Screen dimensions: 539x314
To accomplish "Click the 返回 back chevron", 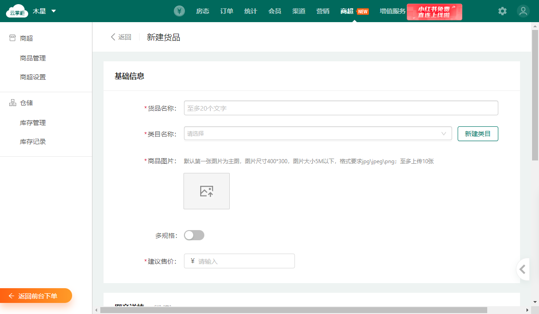I will coord(113,37).
